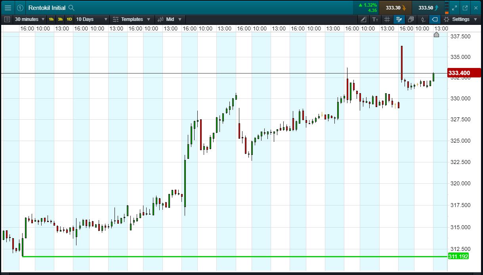Click the price depth ladder indicator
This screenshot has height=275, width=483.
[447, 8]
